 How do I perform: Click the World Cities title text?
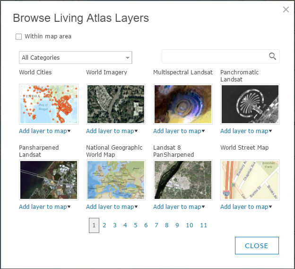click(x=35, y=72)
